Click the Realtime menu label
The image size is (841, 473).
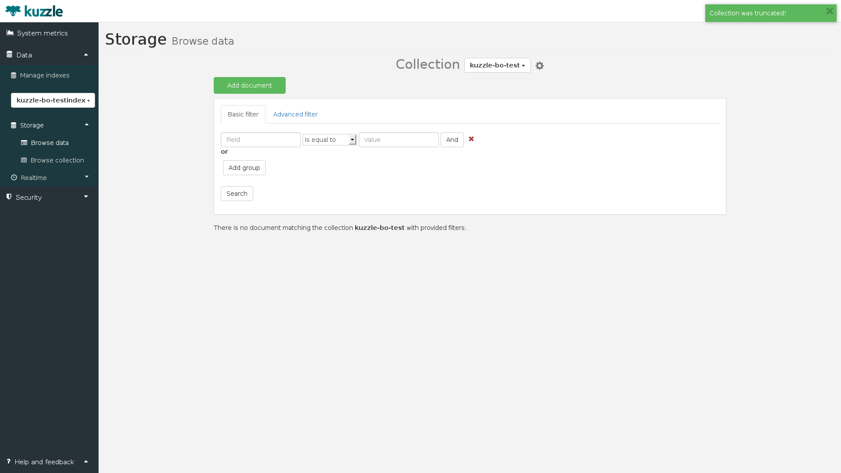tap(34, 178)
